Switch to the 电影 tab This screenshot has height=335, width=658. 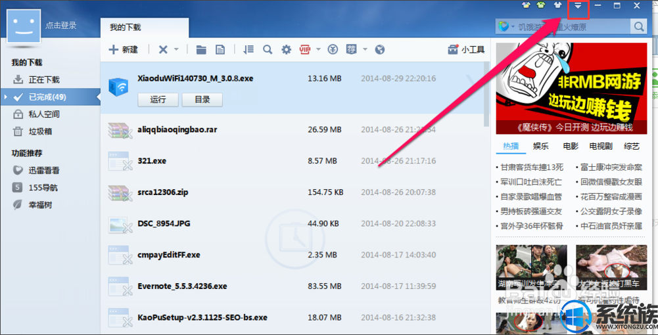(x=571, y=146)
